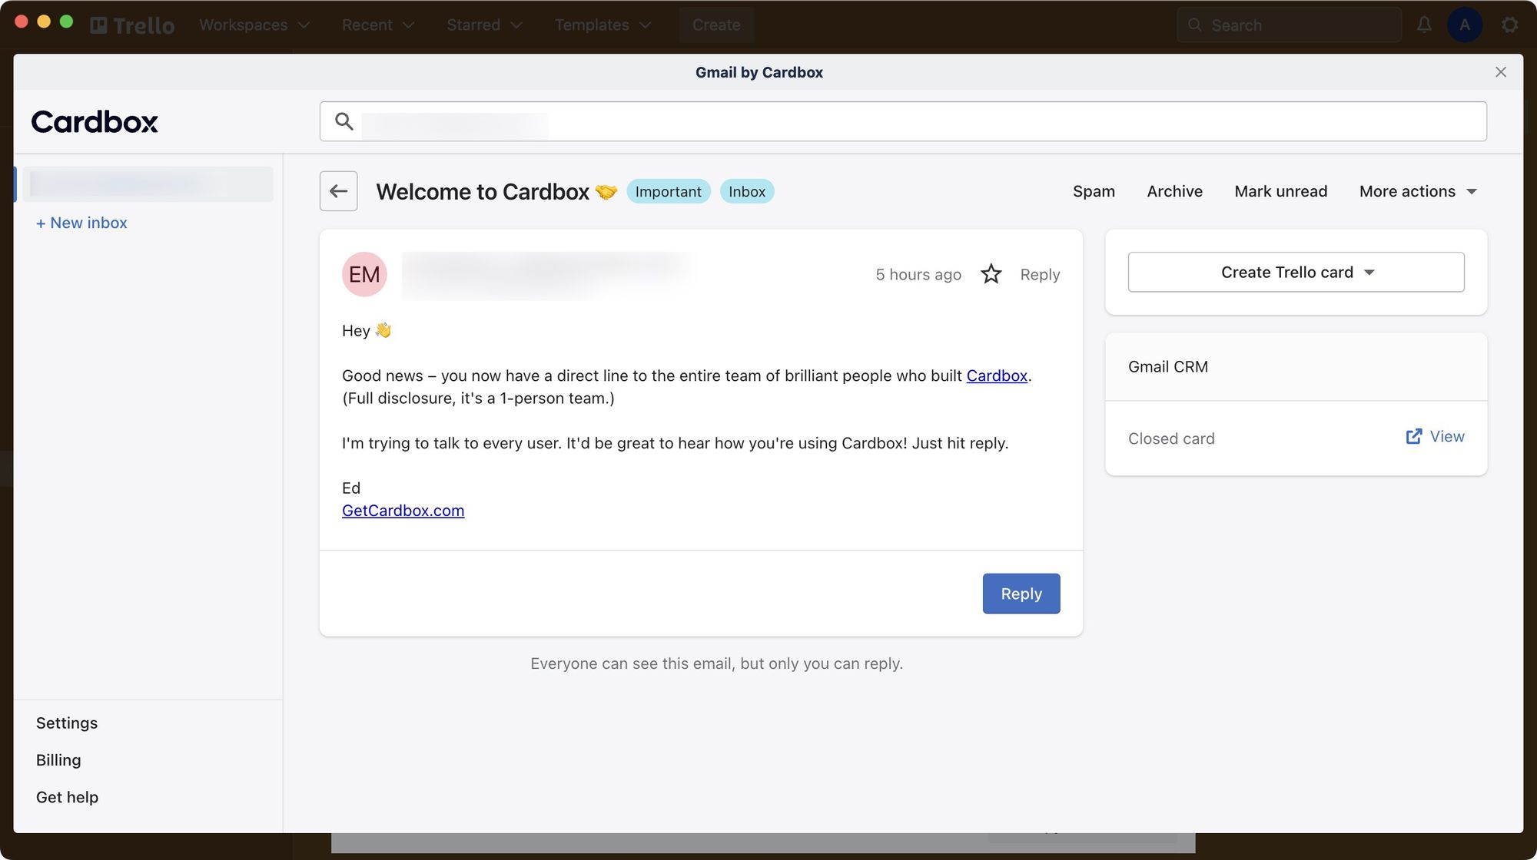Click the search magnifier icon
This screenshot has width=1537, height=860.
(x=344, y=121)
